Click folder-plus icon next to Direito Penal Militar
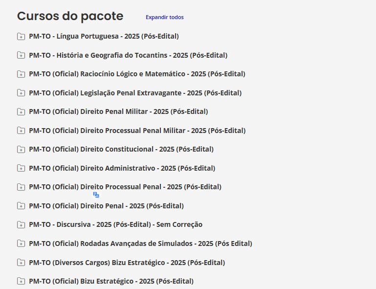Image resolution: width=376 pixels, height=289 pixels. (x=21, y=112)
